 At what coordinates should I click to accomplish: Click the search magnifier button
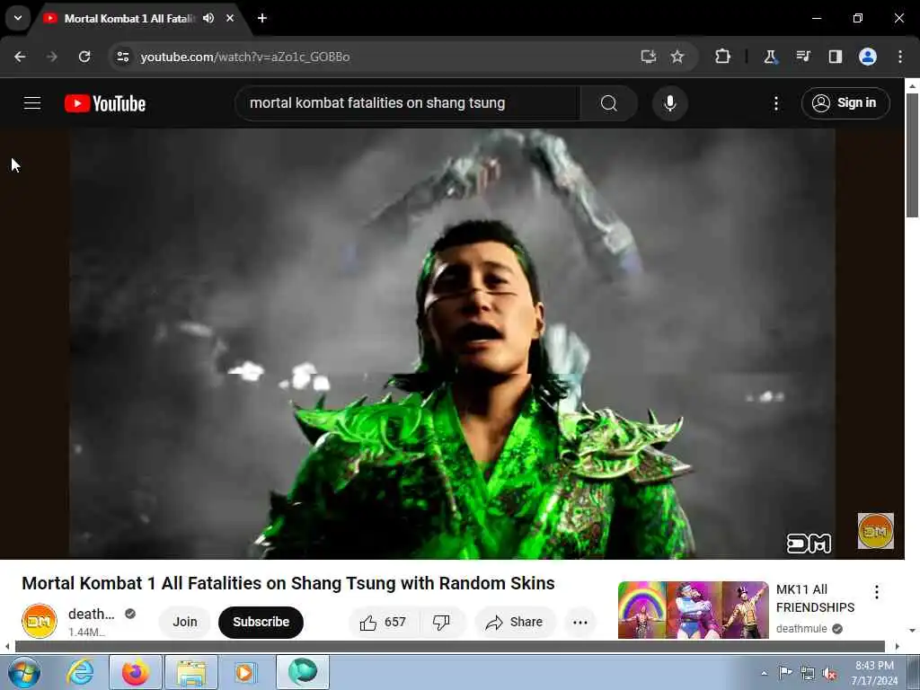click(x=609, y=103)
